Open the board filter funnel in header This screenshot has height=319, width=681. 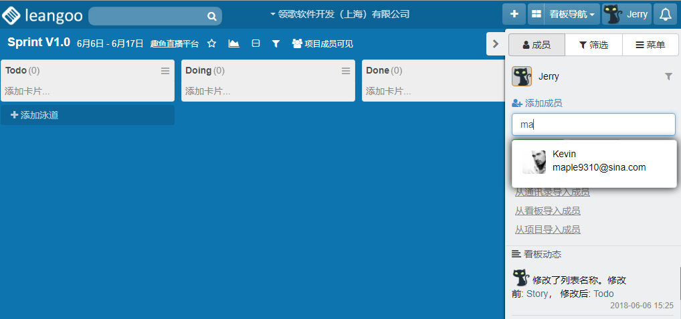click(276, 43)
